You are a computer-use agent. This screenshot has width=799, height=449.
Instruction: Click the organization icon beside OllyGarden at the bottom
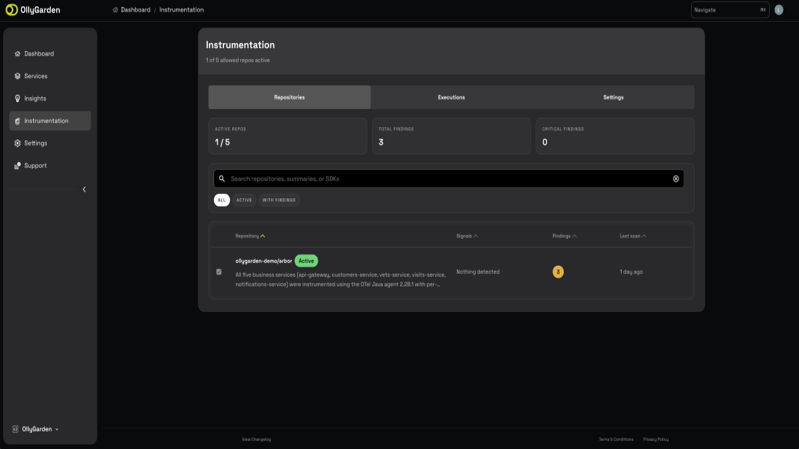(x=15, y=429)
